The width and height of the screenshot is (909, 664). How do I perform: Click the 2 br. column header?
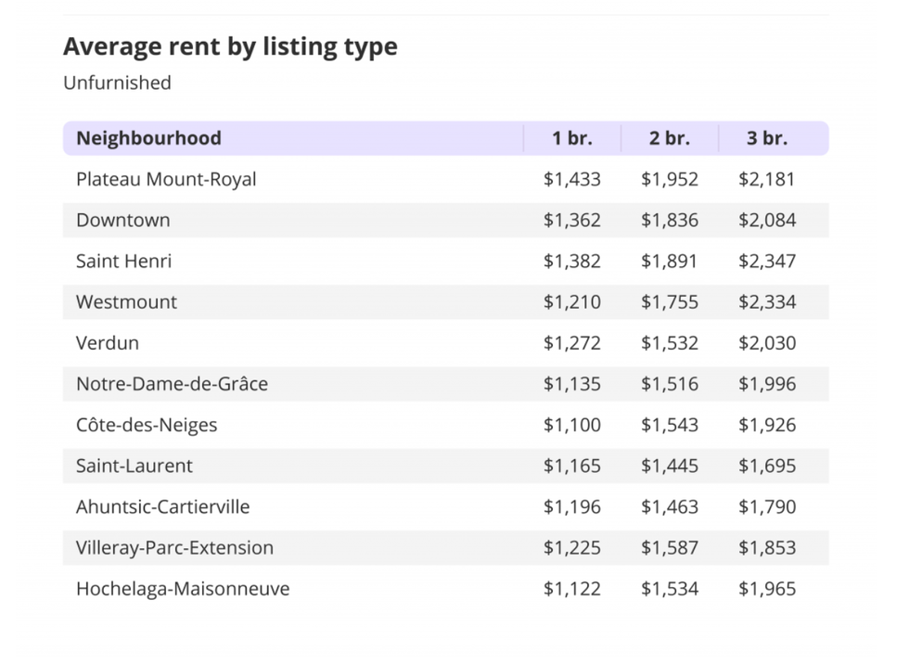669,138
